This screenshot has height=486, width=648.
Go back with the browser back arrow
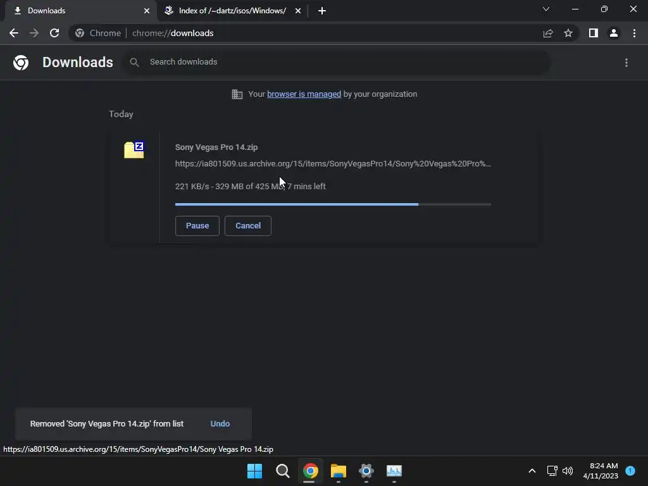coord(14,33)
